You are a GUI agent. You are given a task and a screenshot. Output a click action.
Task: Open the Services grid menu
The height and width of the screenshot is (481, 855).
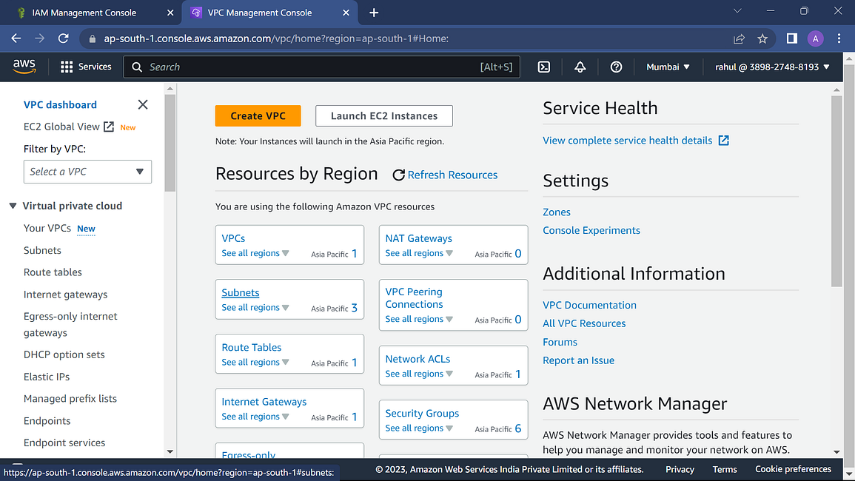point(86,67)
